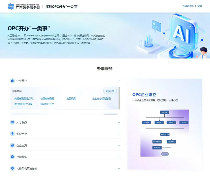Click the OPC企业设立 flowchart image
210x176 pixels.
164,133
